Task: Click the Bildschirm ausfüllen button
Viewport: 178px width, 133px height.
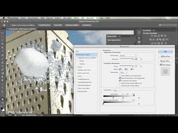Action: pos(72,25)
